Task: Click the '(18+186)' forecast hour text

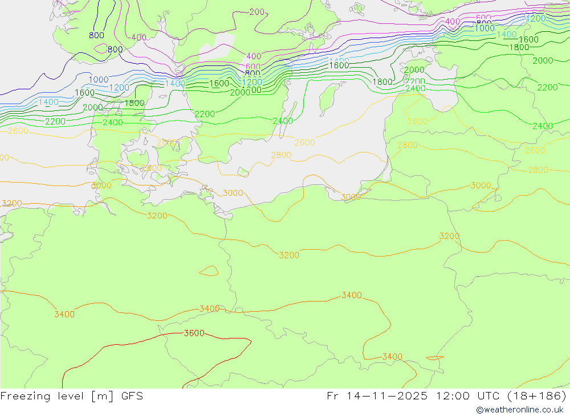Action: tap(536, 396)
